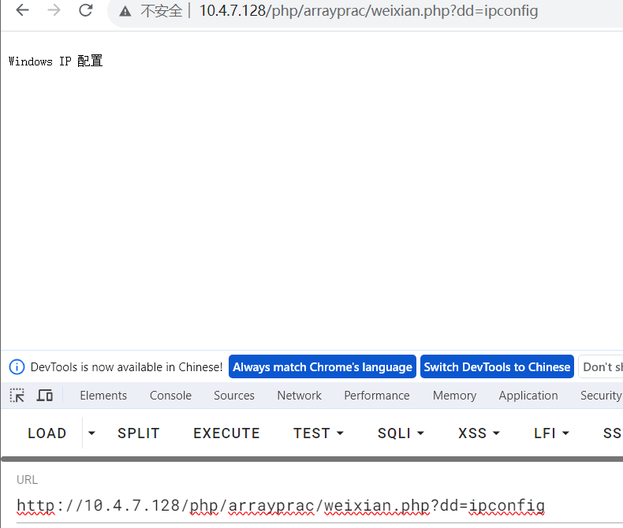This screenshot has width=623, height=528.
Task: Click the HackBar SPLIT button
Action: point(138,433)
